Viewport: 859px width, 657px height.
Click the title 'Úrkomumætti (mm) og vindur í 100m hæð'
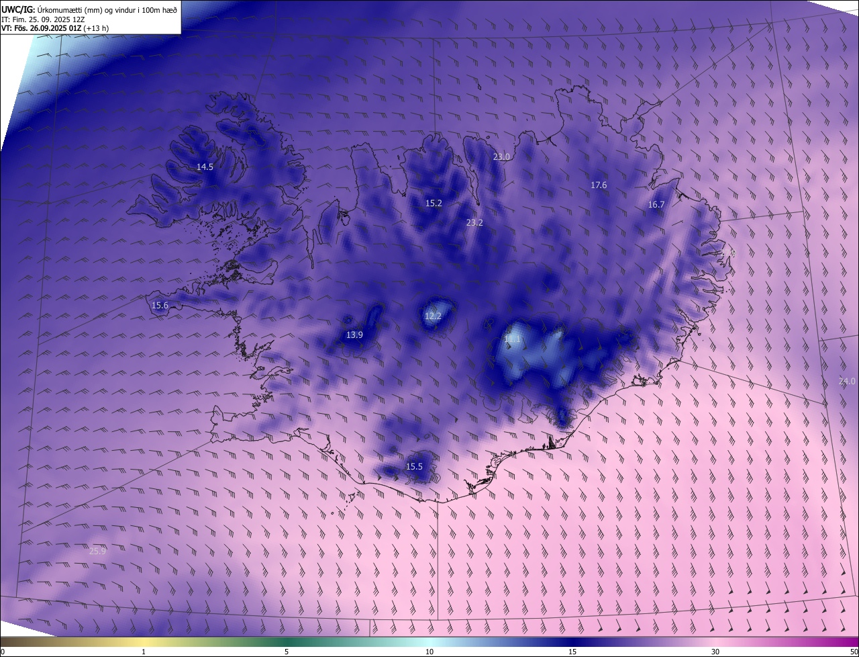(x=106, y=9)
